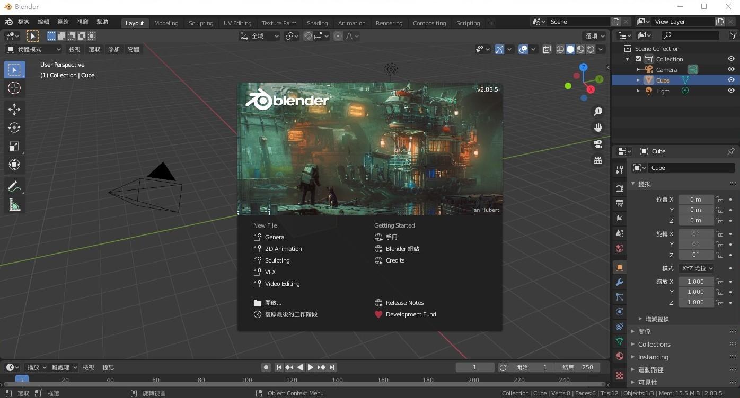Open the Tool properties tab
The height and width of the screenshot is (398, 740).
click(619, 170)
